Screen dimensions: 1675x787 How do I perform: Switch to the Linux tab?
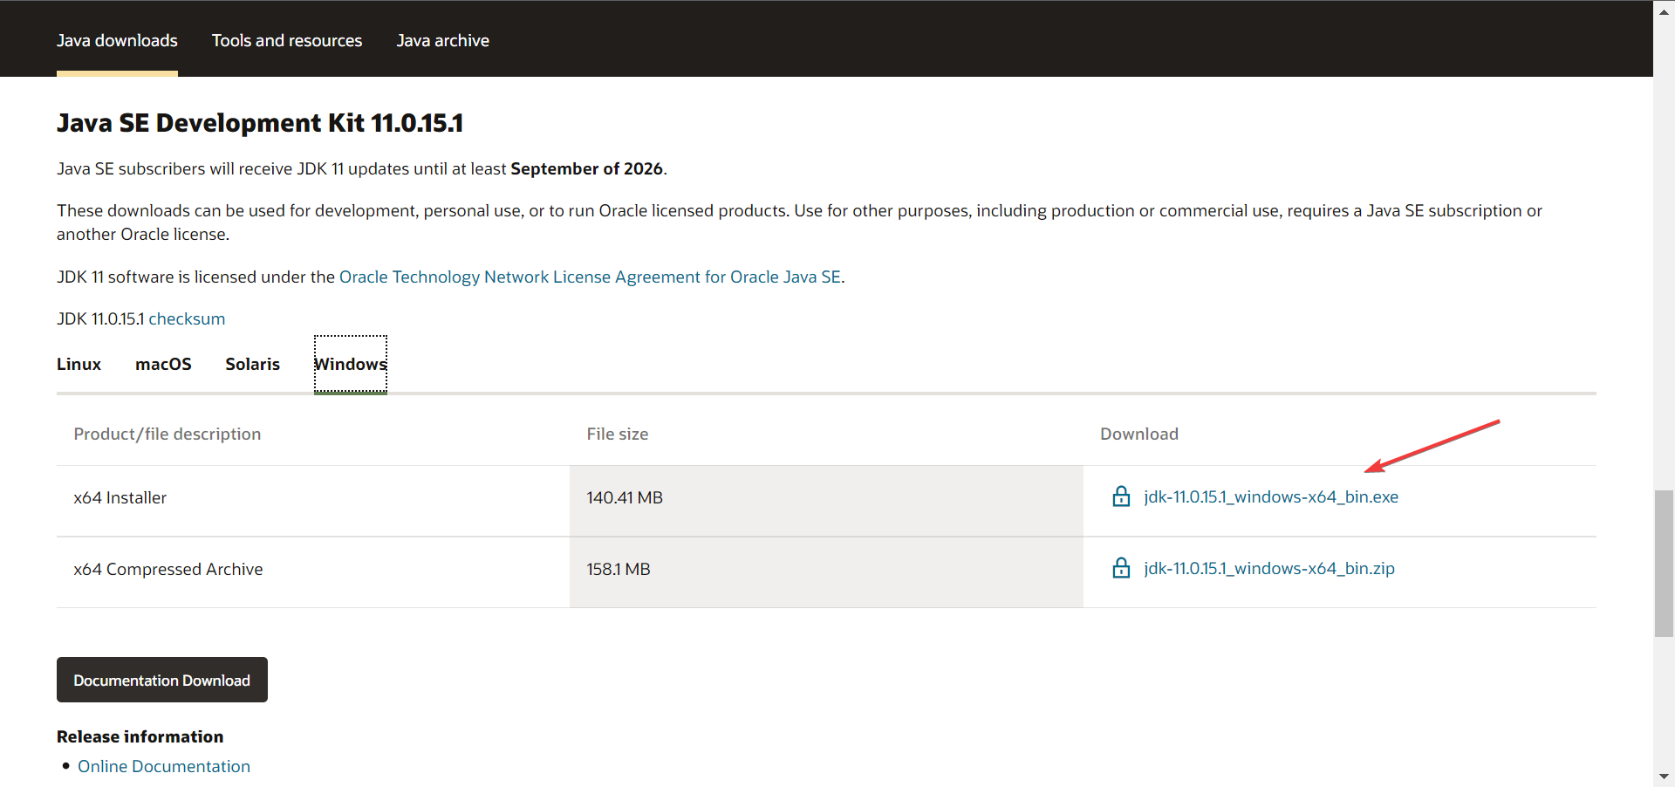(79, 364)
